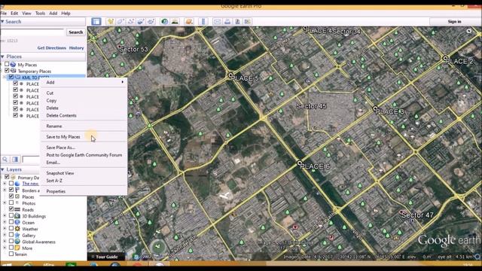Image resolution: width=482 pixels, height=271 pixels.
Task: Collapse the Layers panel triangle
Action: 2,169
